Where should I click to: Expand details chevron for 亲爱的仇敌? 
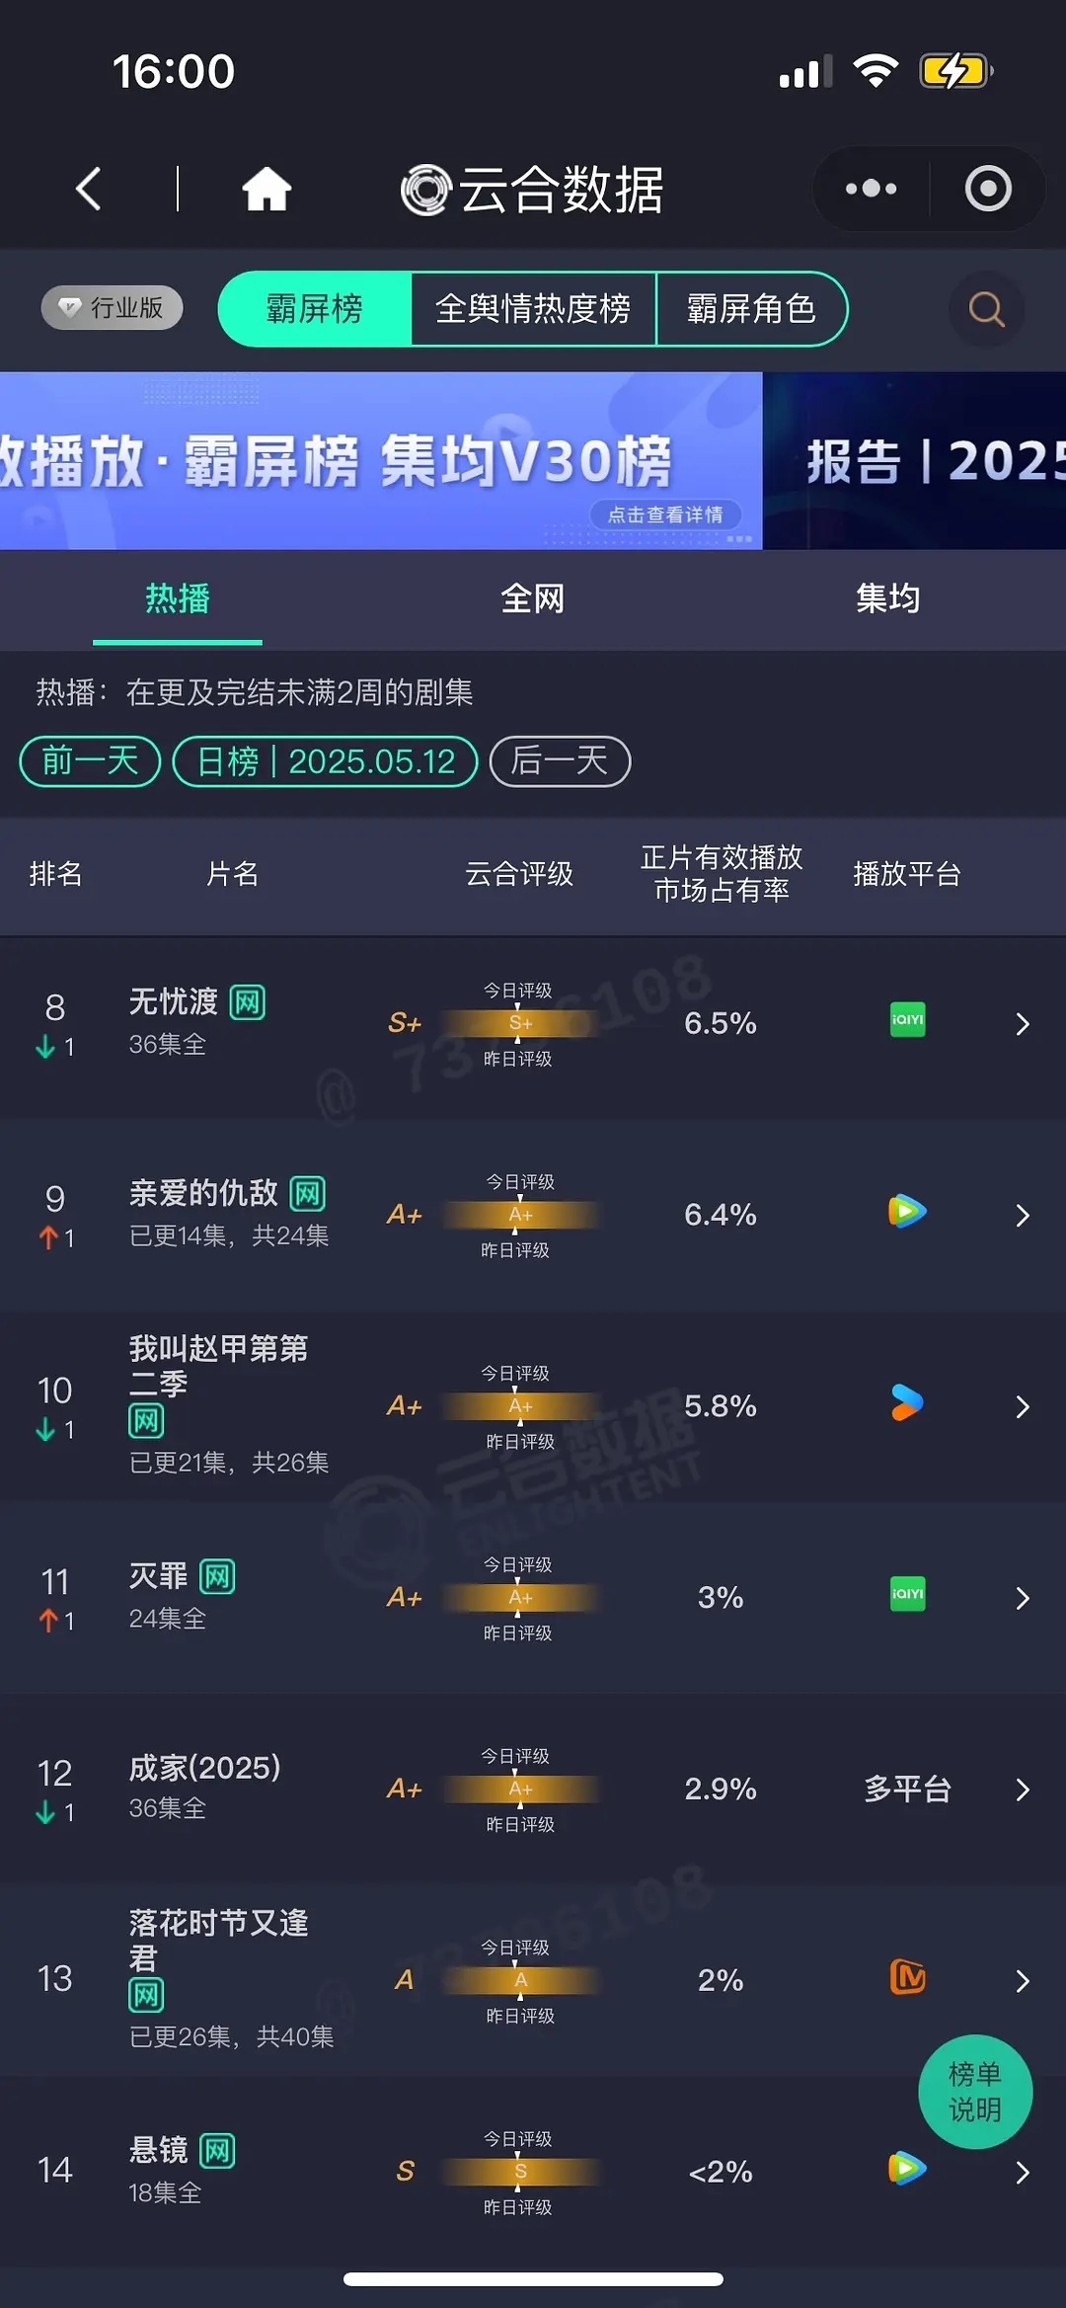(x=1023, y=1215)
